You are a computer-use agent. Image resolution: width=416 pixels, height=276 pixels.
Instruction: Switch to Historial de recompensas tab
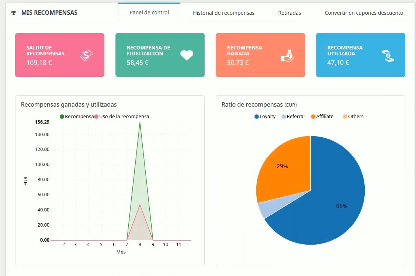coord(223,13)
